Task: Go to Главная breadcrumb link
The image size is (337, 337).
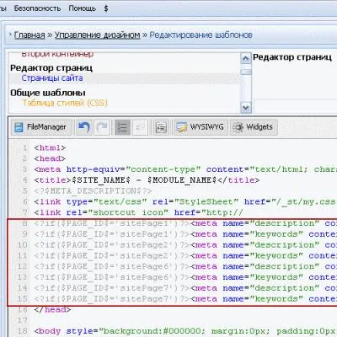Action: click(29, 35)
